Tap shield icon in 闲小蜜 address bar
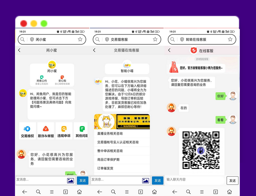256x196 pixels. tap(32, 39)
